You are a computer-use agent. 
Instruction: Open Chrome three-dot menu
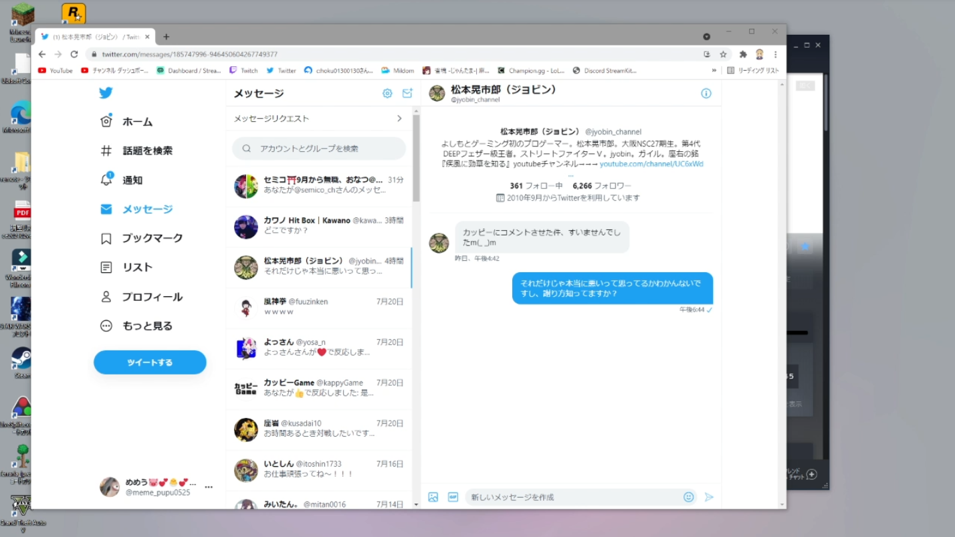tap(776, 54)
